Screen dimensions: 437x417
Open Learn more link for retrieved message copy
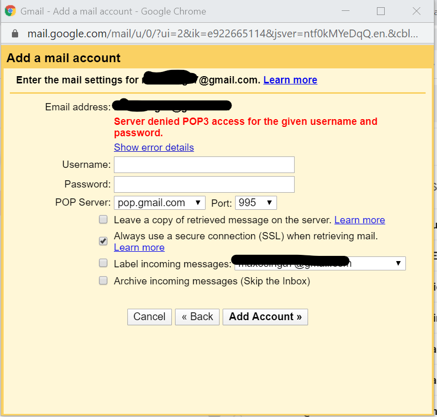click(x=359, y=220)
